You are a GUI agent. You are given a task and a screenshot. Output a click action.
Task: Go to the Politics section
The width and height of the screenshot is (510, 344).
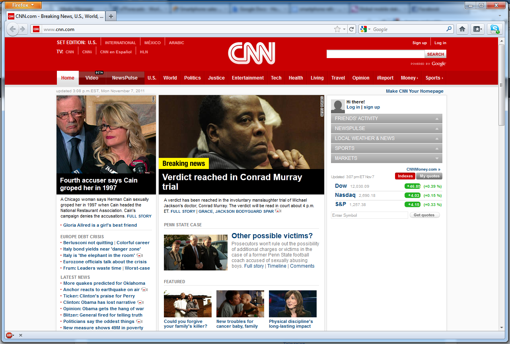point(193,78)
